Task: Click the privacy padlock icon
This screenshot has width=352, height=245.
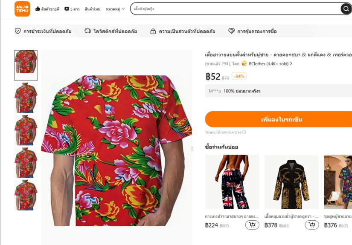Action: point(153,31)
